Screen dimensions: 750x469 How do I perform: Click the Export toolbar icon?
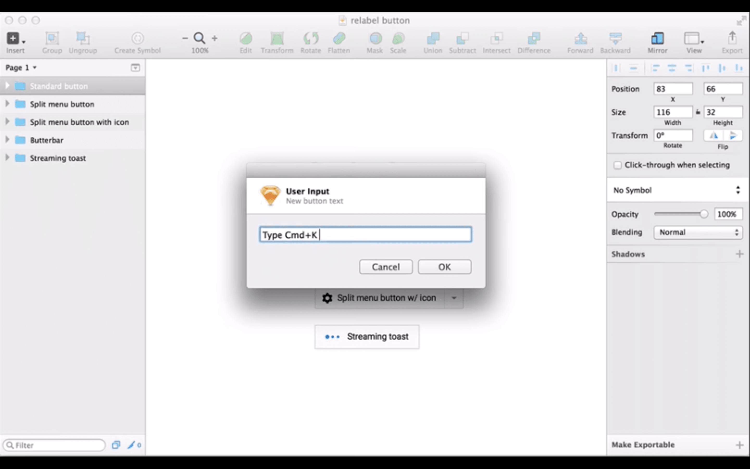[732, 38]
